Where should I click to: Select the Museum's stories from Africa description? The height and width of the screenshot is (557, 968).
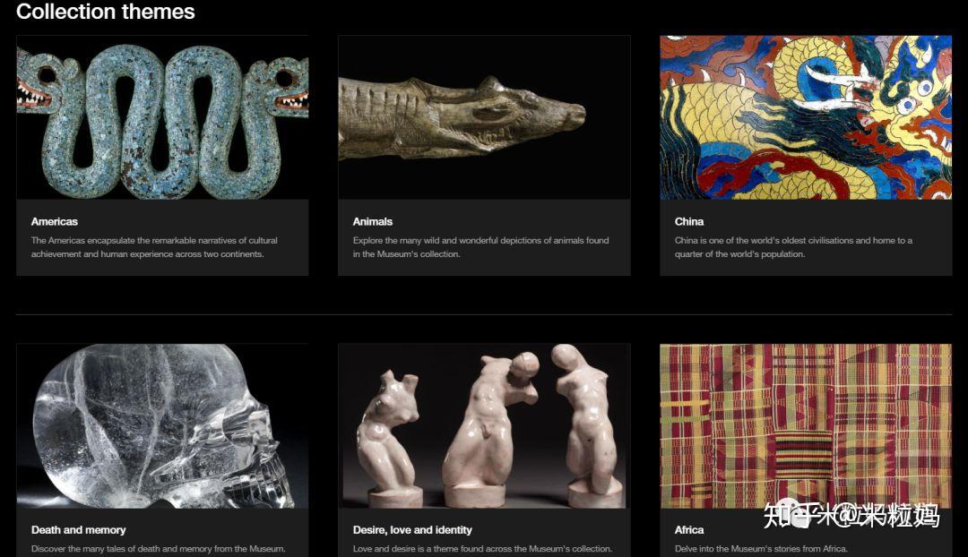click(761, 548)
